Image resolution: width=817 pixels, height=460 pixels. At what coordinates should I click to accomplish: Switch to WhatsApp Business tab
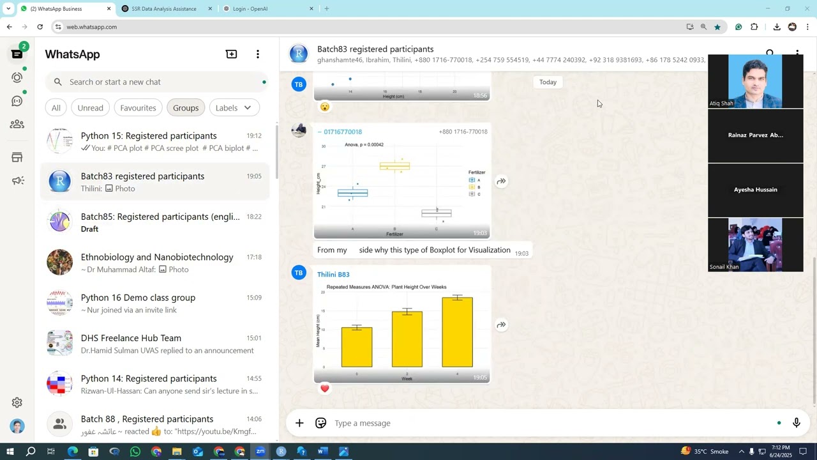65,9
